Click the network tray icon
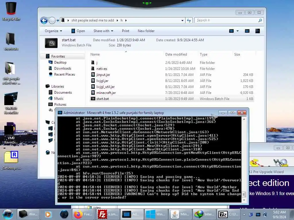The width and height of the screenshot is (294, 220). 258,215
